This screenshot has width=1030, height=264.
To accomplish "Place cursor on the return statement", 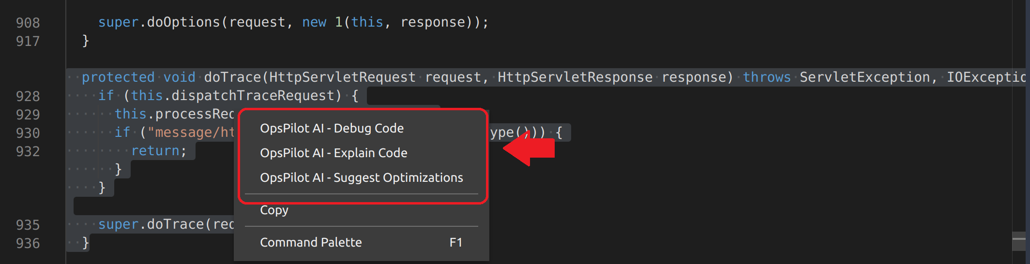I will click(x=155, y=151).
